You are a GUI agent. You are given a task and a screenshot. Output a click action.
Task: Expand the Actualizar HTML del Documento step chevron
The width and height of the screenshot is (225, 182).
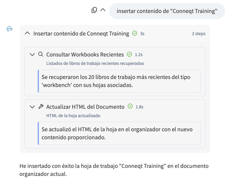32,107
